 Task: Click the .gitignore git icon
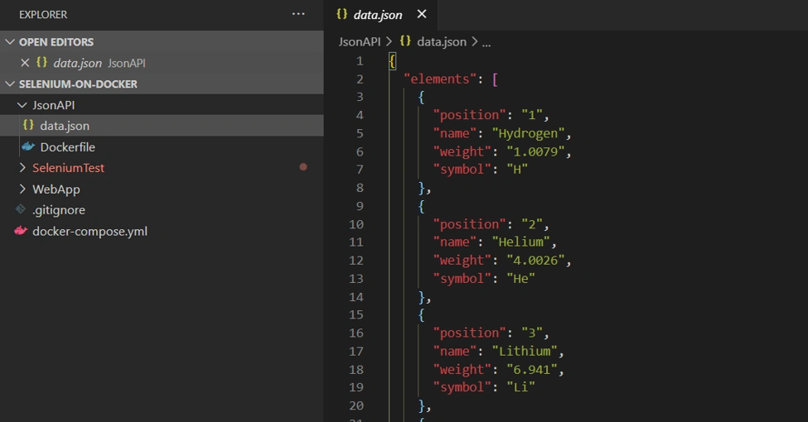[21, 209]
